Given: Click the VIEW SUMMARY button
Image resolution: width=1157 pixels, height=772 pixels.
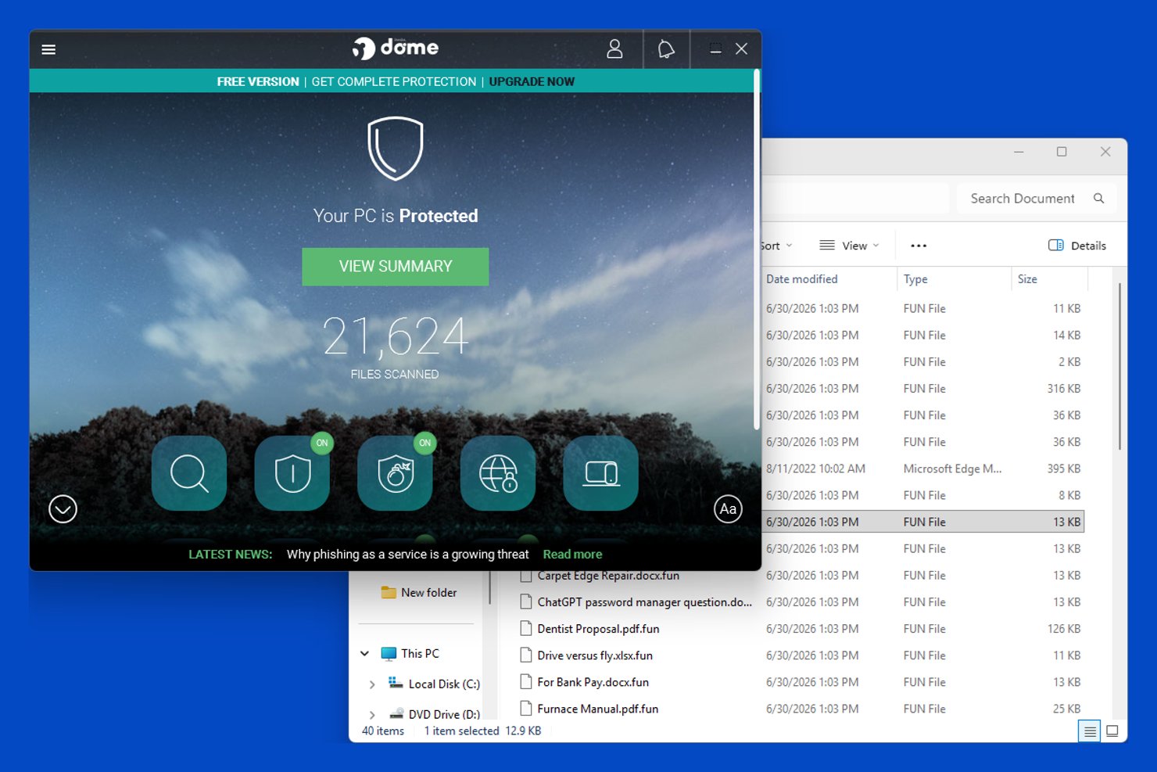Looking at the screenshot, I should pos(396,267).
